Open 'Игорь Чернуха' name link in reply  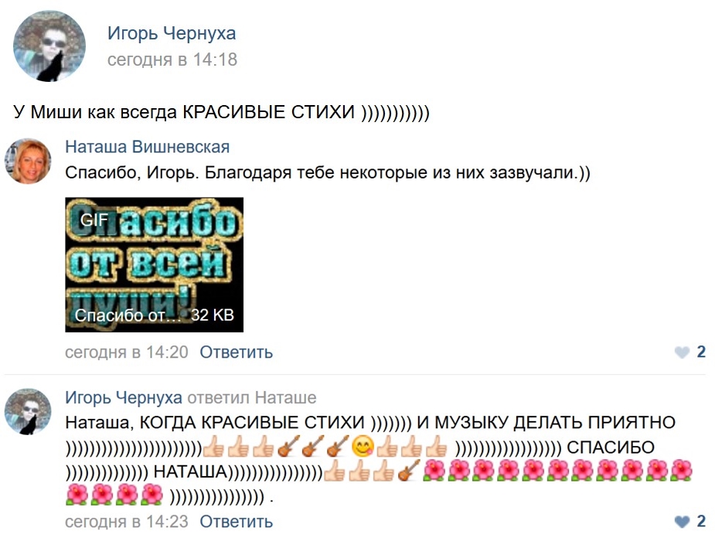click(124, 397)
